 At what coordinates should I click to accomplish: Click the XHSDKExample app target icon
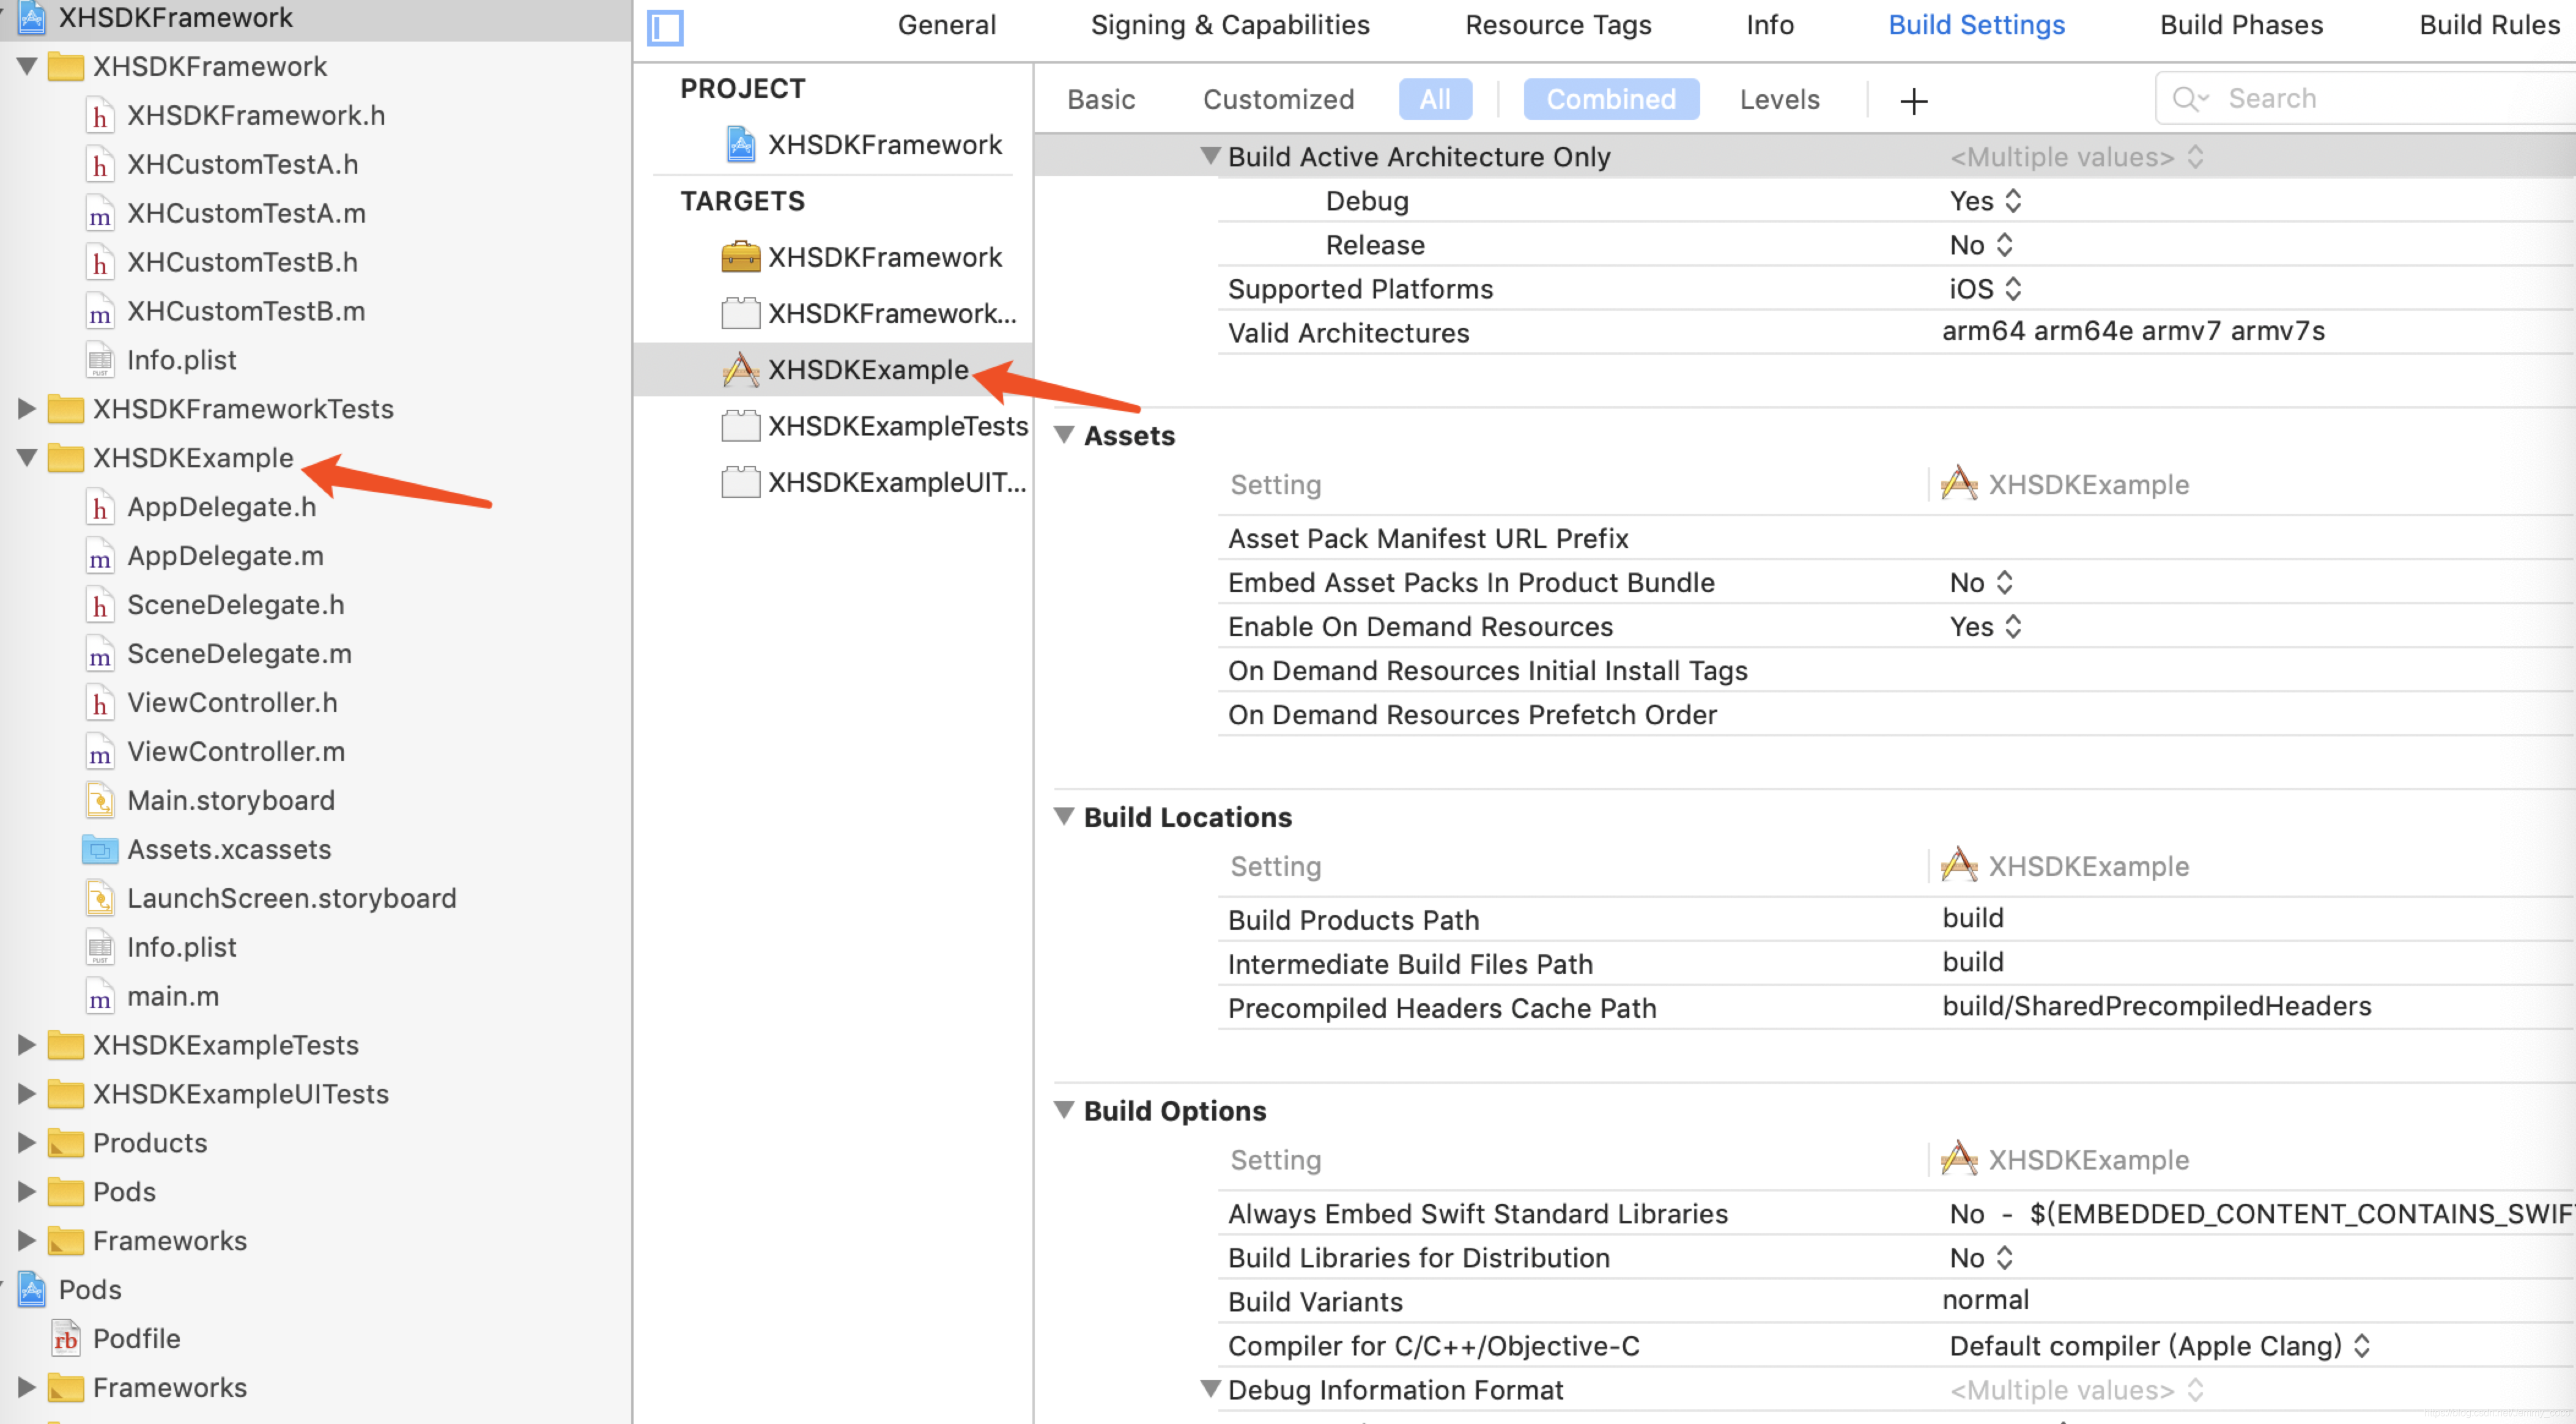coord(740,370)
